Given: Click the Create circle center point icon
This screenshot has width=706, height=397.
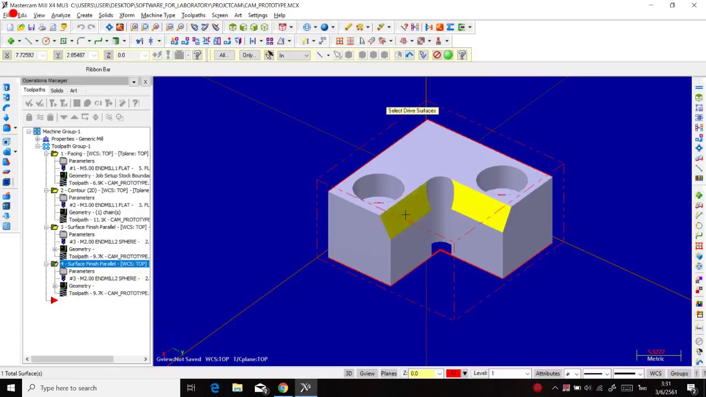Looking at the screenshot, I should 46,41.
